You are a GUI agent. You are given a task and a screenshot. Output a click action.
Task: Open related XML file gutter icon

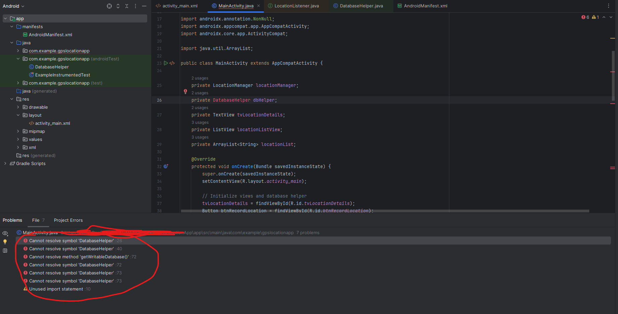[172, 63]
